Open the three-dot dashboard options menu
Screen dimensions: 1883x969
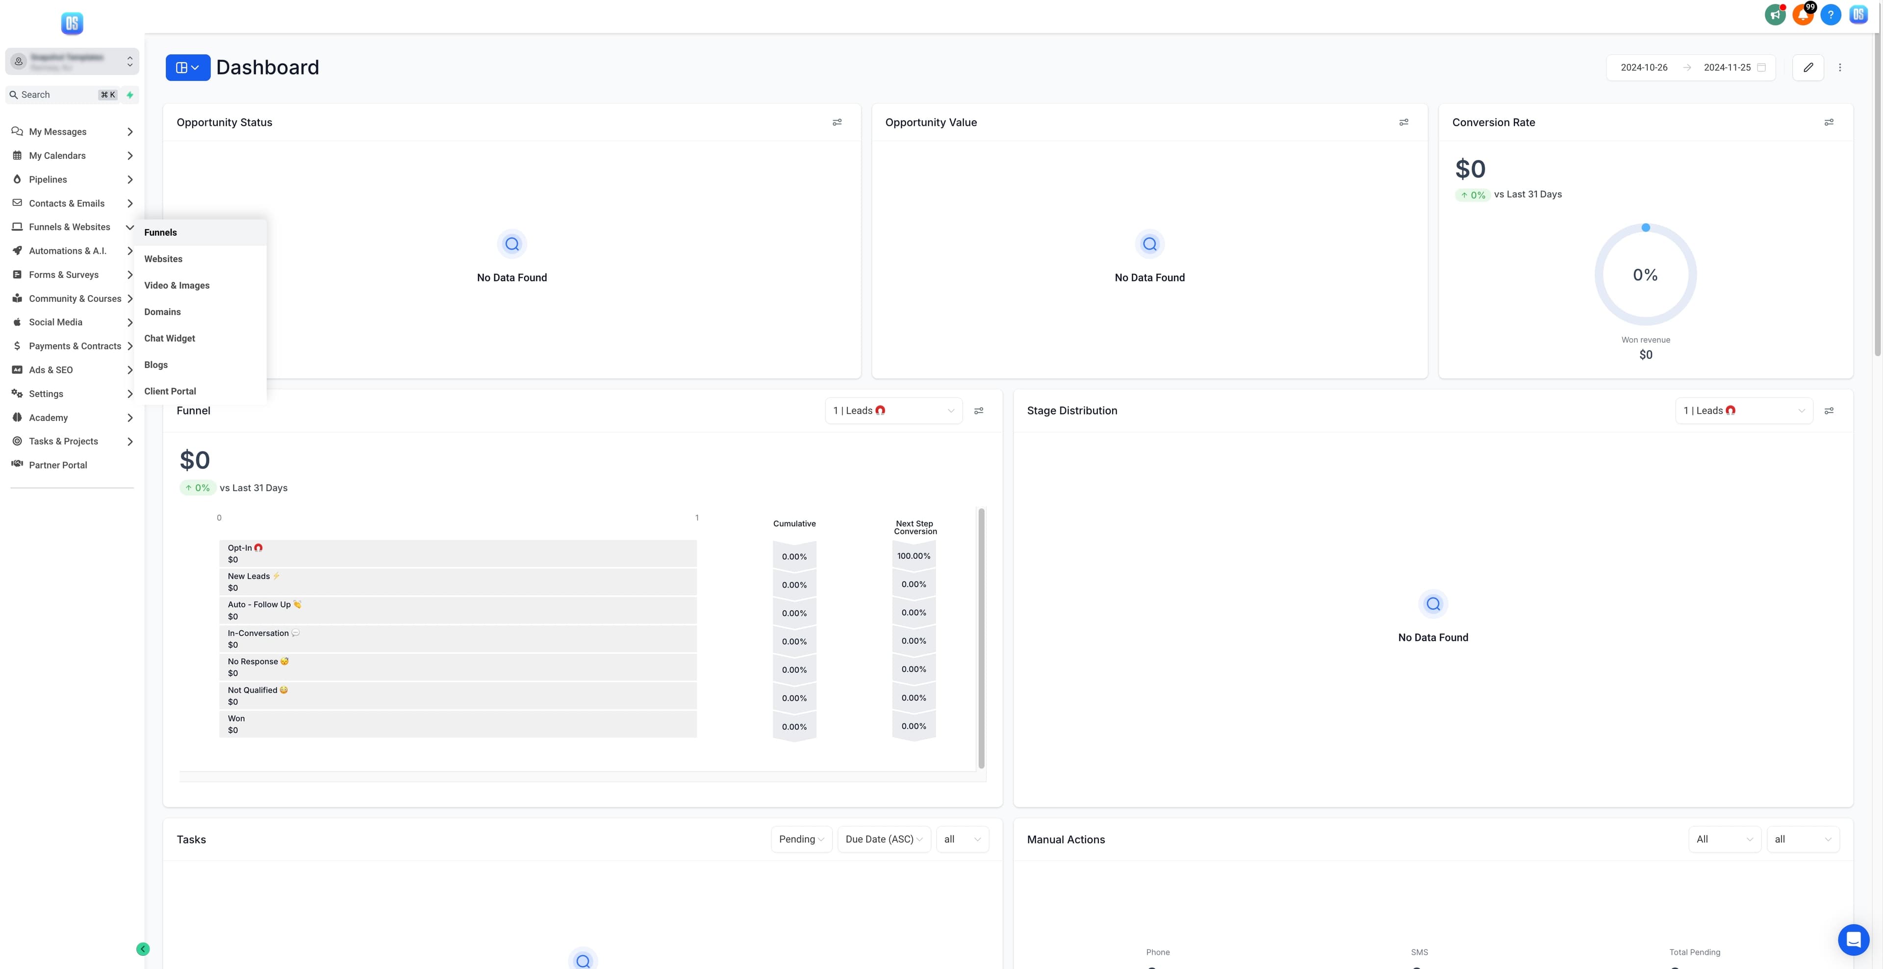1840,67
